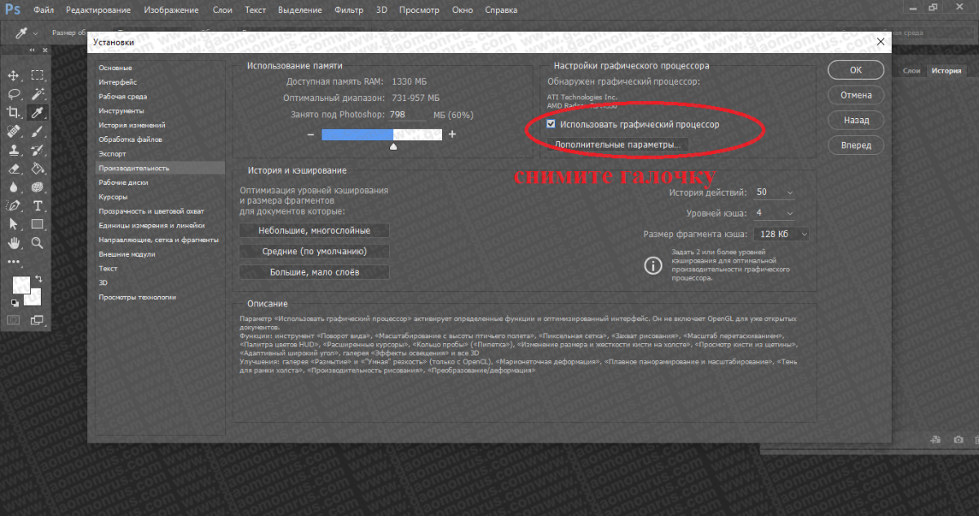Open Обработка файлов settings category
Screen dimensions: 979x516
tap(130, 139)
